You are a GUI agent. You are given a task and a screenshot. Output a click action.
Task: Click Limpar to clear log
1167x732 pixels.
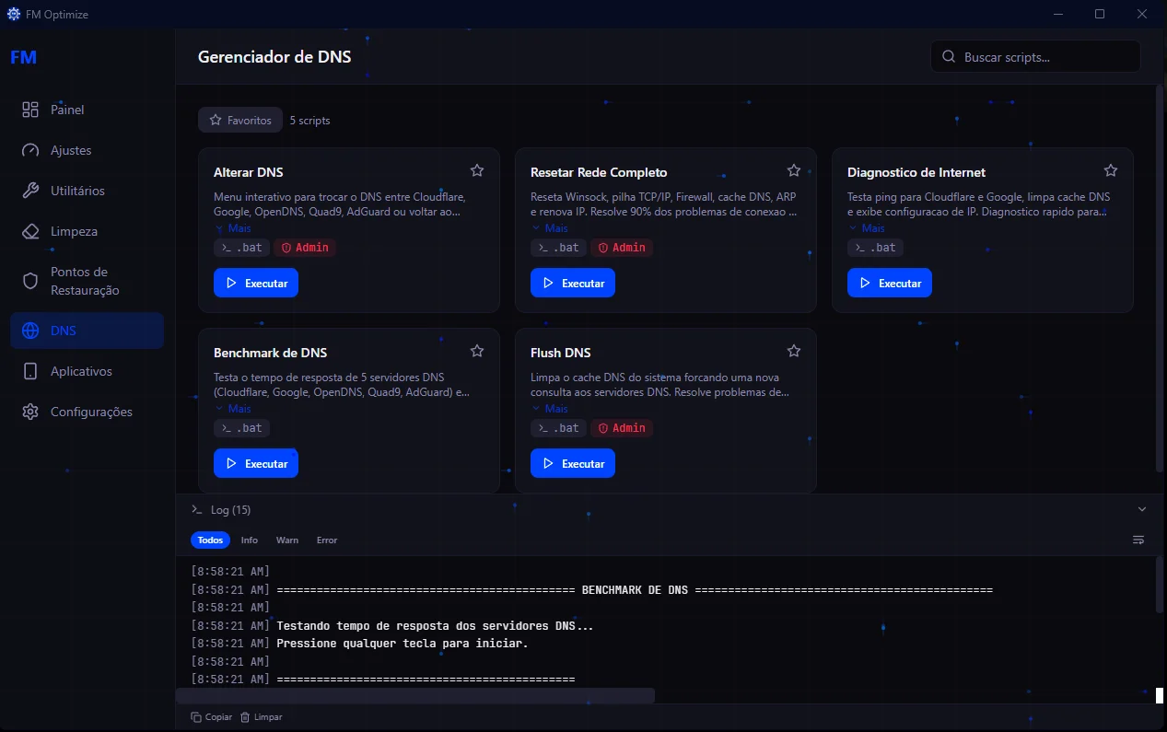[x=262, y=717]
